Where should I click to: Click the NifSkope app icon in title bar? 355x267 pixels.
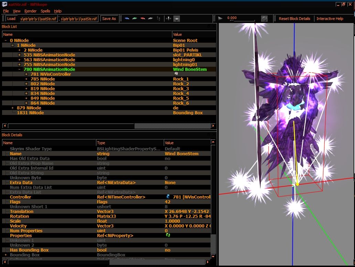(x=4, y=4)
